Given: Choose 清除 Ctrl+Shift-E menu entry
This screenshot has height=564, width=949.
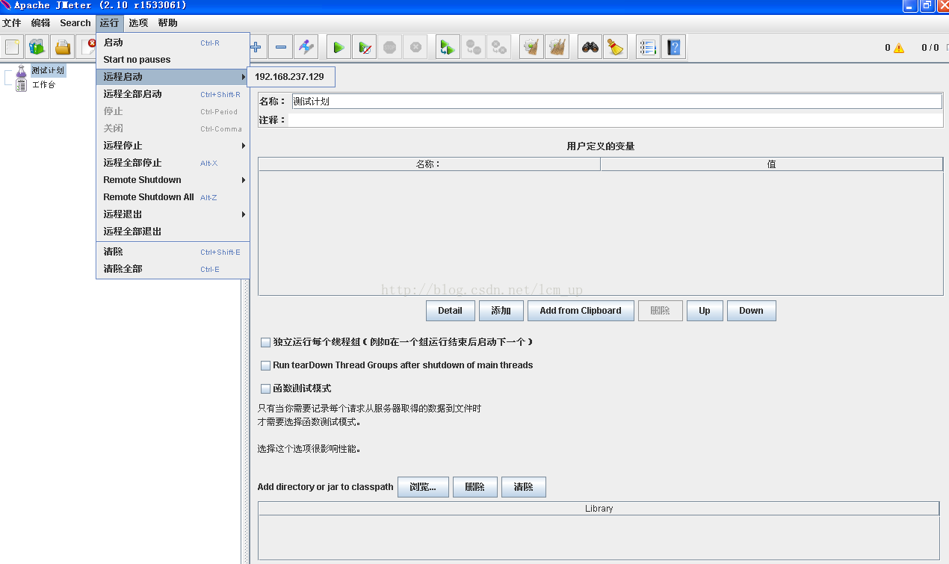Looking at the screenshot, I should click(x=173, y=252).
